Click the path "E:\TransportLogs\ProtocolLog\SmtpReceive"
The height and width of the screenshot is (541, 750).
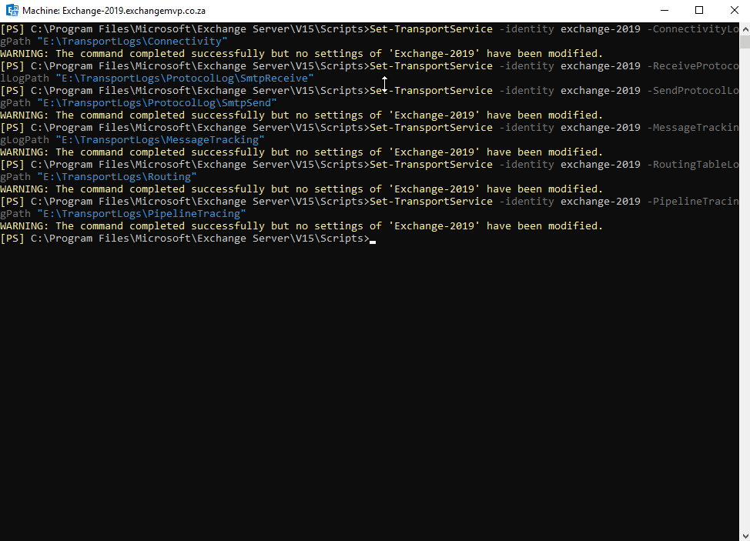pos(185,78)
